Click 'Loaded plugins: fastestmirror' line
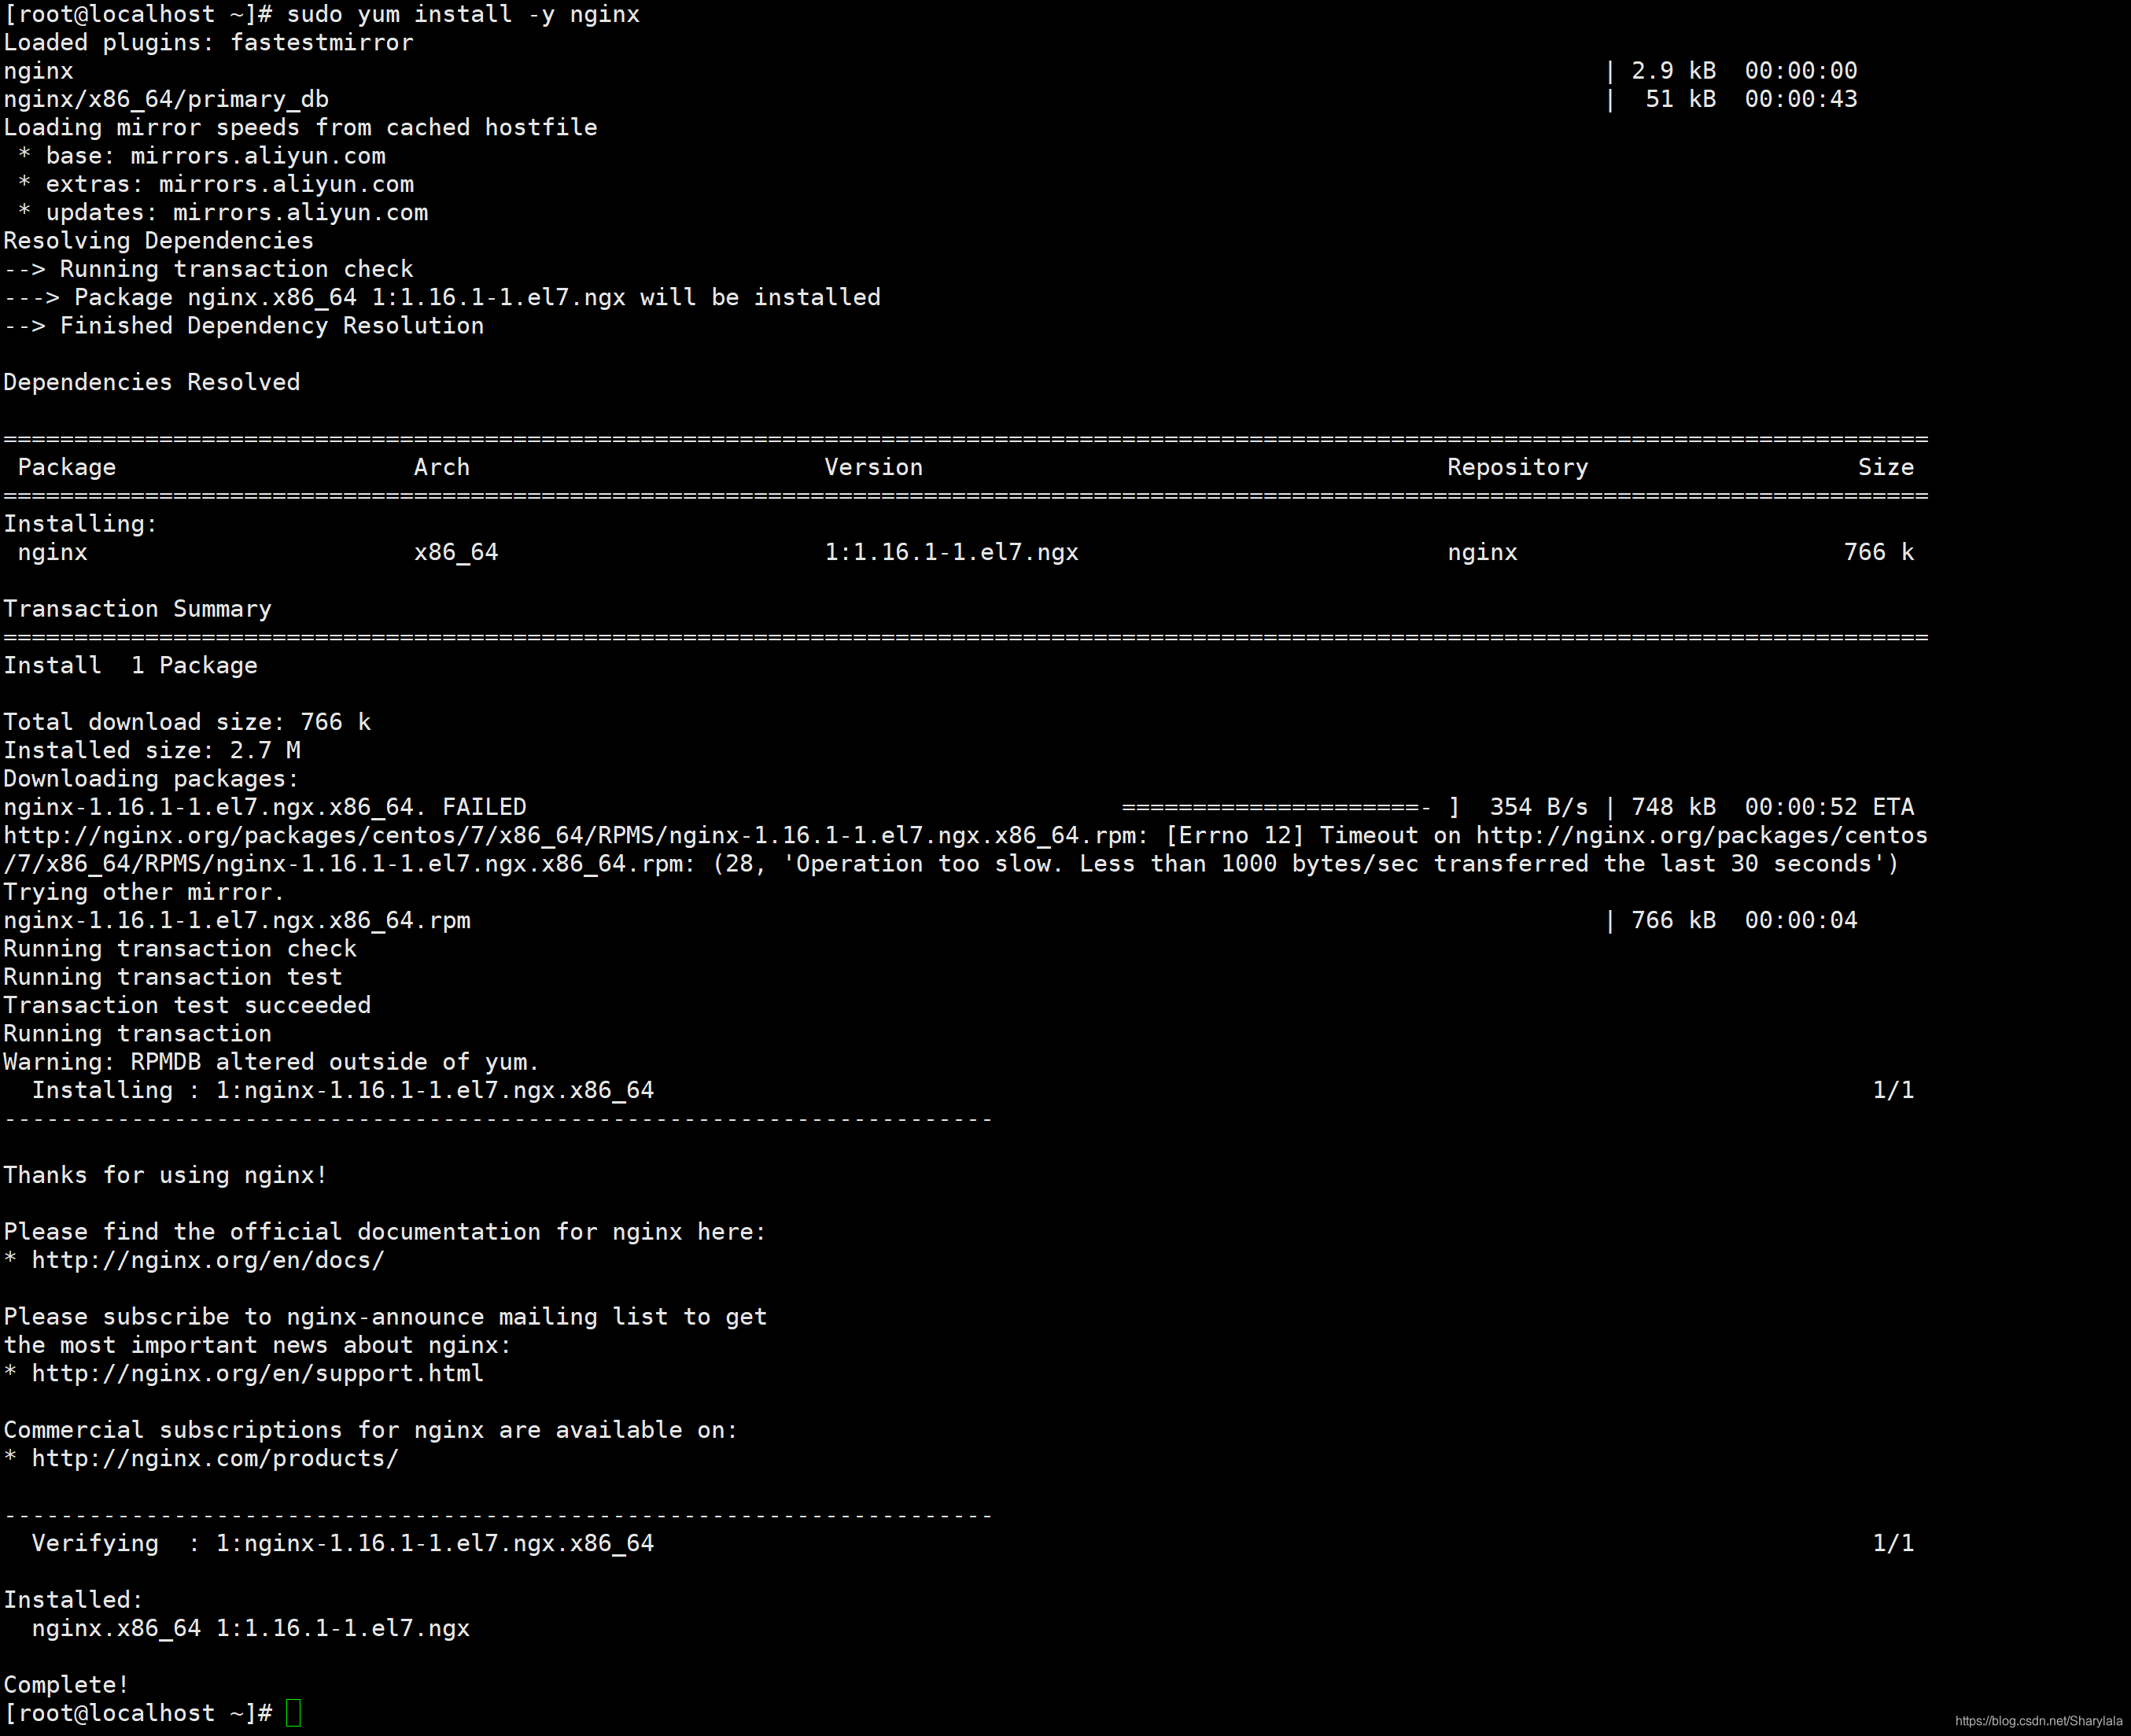Viewport: 2131px width, 1736px height. click(x=208, y=43)
